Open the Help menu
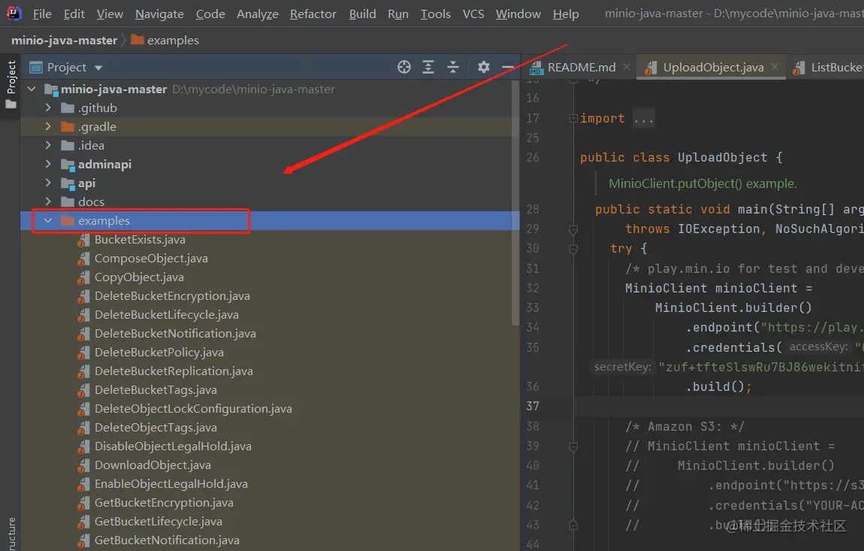This screenshot has width=864, height=551. [565, 14]
